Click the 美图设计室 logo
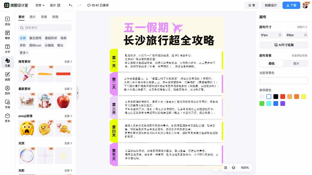The height and width of the screenshot is (175, 312). 16,5
